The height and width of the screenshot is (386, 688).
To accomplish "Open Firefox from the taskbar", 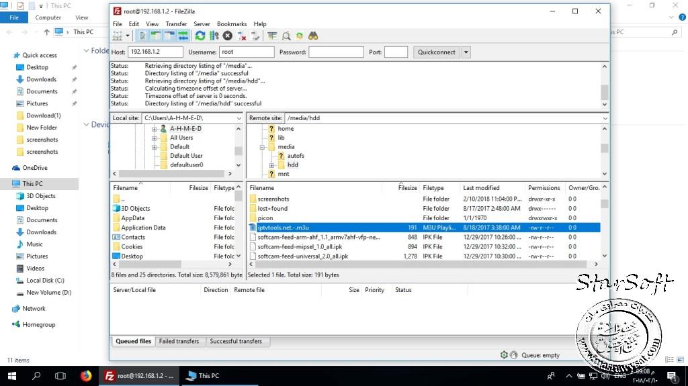I will tap(86, 376).
